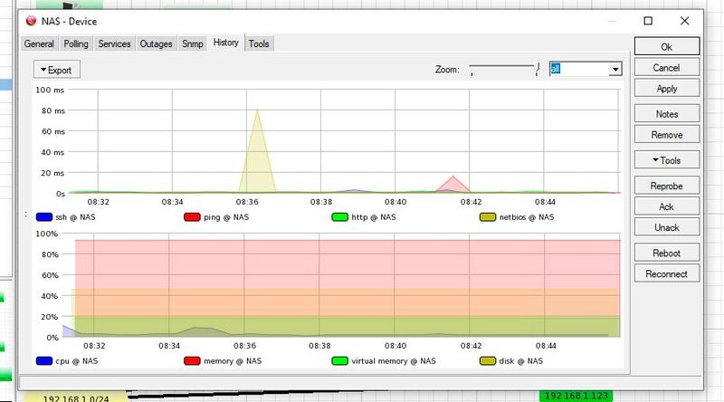Click the Ack button
724x402 pixels.
point(667,206)
